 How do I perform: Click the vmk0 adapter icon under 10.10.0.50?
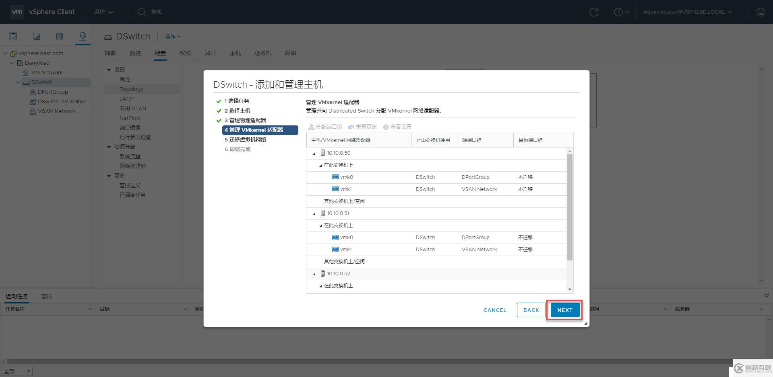coord(335,177)
